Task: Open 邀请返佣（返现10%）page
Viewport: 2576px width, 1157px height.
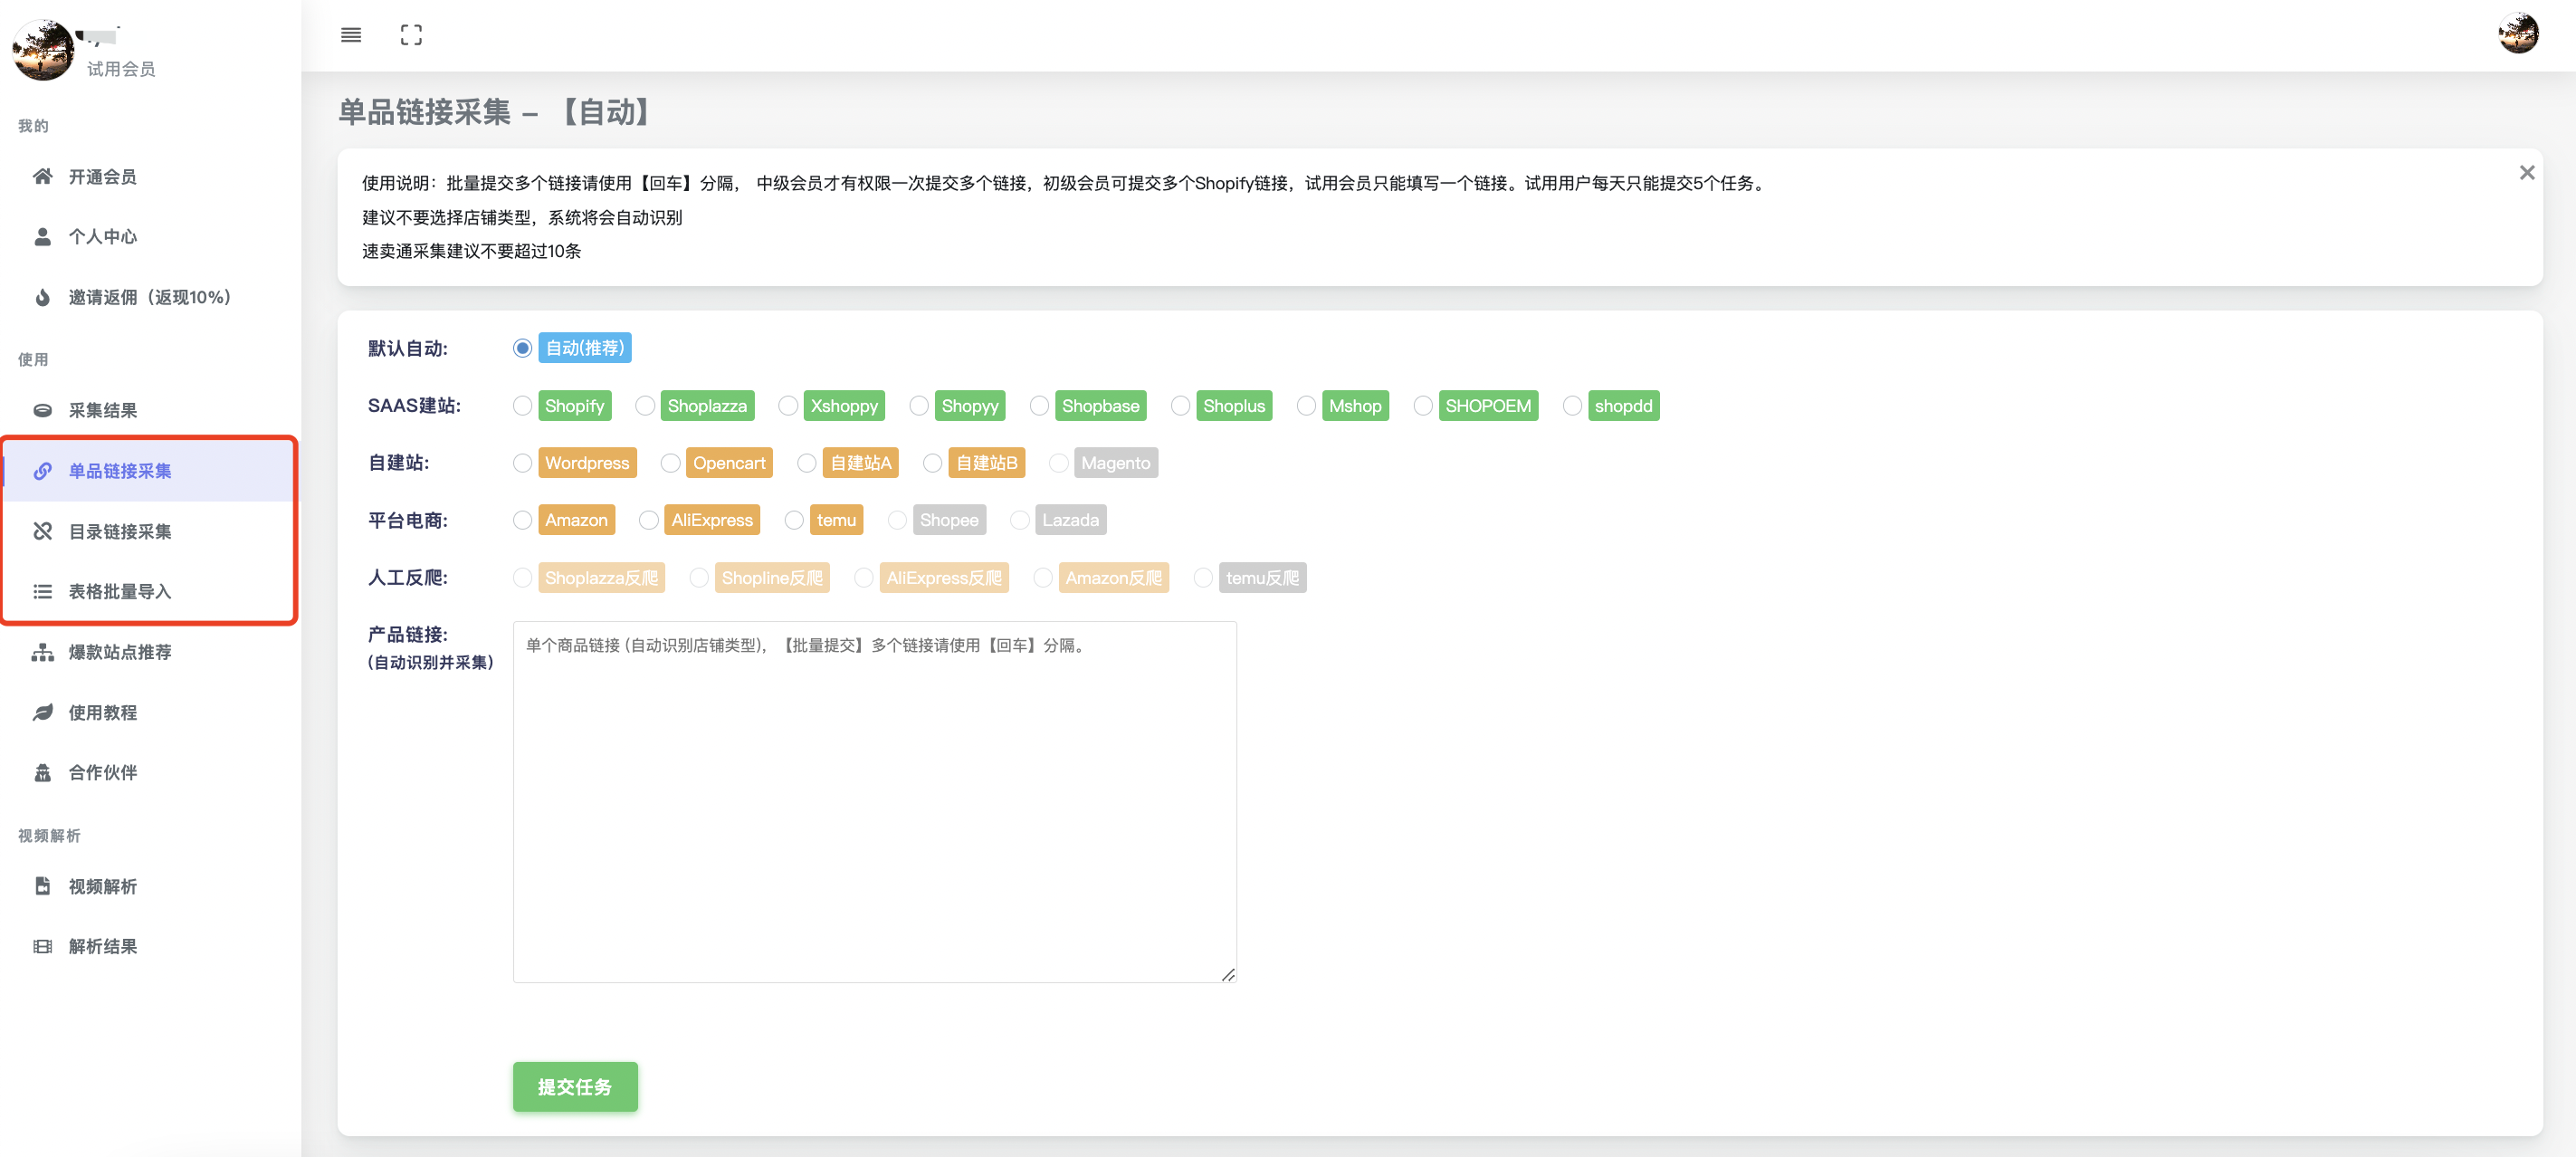Action: pos(150,297)
